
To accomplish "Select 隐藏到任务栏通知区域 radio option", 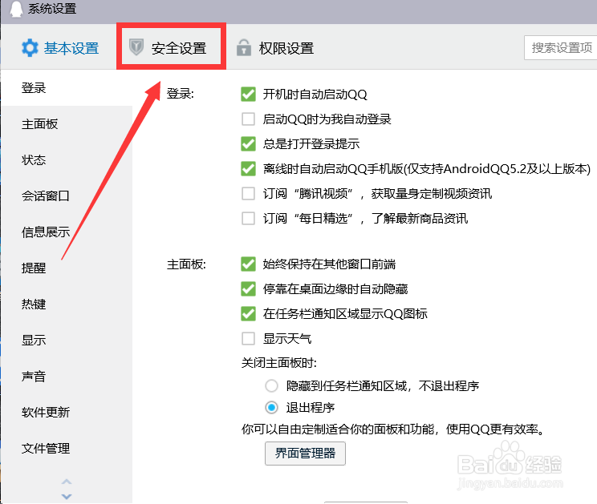I will tap(271, 385).
